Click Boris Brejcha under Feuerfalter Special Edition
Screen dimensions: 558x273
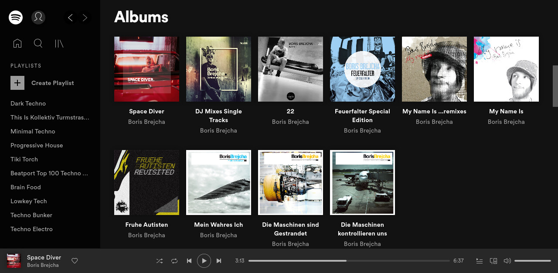point(362,130)
